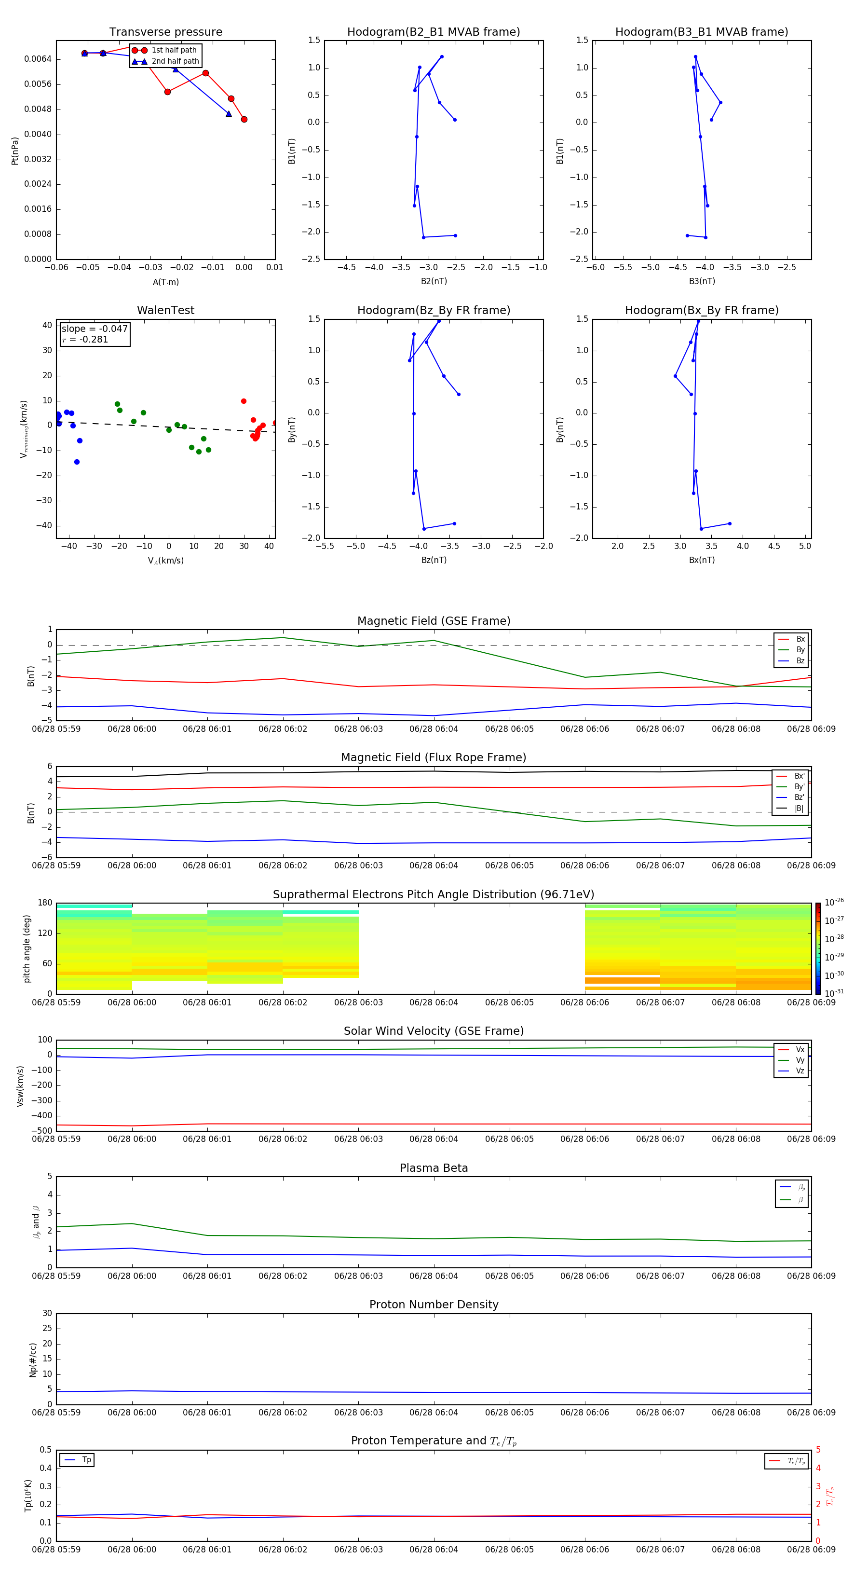Image resolution: width=868 pixels, height=1592 pixels.
Task: Click the 'Hodogram(B2_B1 MVAB frame)' title
Action: click(434, 32)
